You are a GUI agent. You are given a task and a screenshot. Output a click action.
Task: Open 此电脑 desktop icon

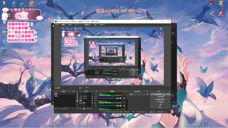coord(13,4)
